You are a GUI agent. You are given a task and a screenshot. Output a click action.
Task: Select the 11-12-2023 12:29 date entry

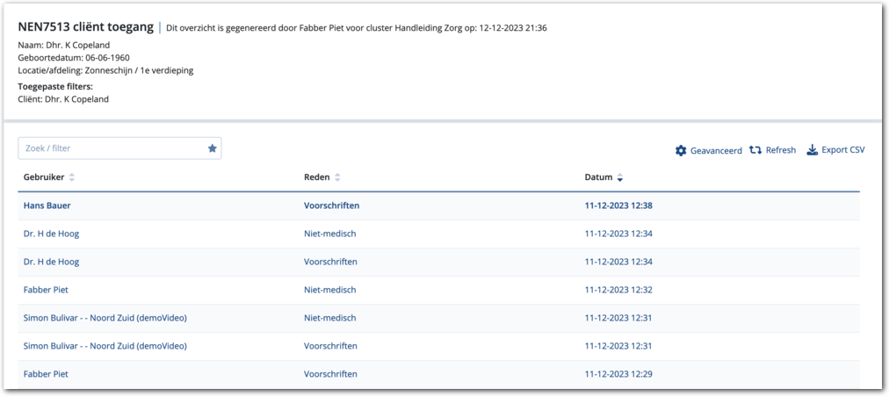618,374
